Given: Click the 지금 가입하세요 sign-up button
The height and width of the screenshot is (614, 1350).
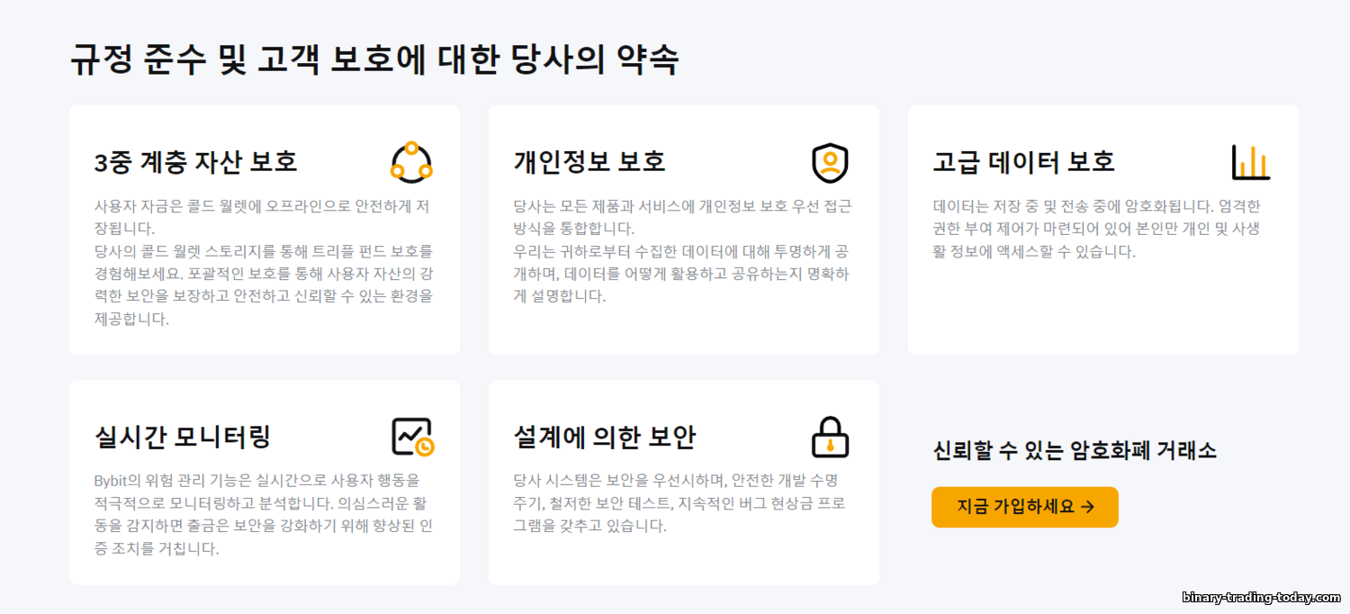Looking at the screenshot, I should pos(1025,507).
